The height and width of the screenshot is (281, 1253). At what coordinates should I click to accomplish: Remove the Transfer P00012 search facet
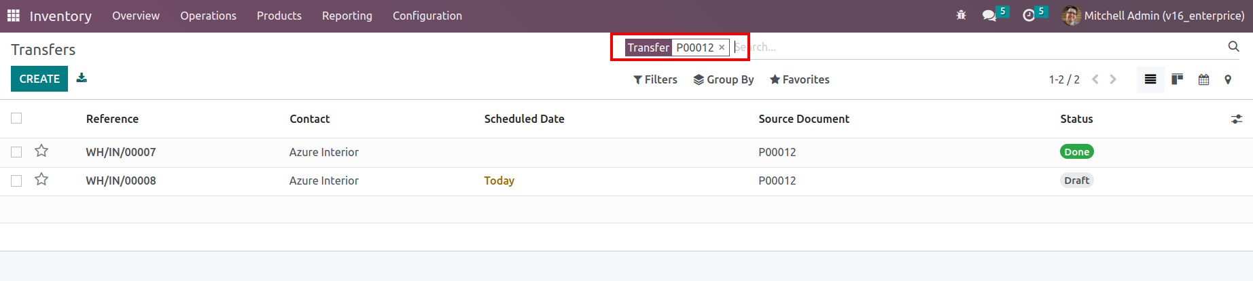pyautogui.click(x=722, y=48)
